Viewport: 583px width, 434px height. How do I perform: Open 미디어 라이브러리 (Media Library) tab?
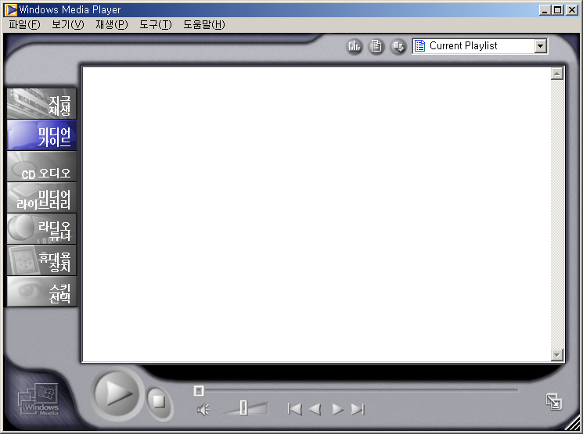(41, 197)
